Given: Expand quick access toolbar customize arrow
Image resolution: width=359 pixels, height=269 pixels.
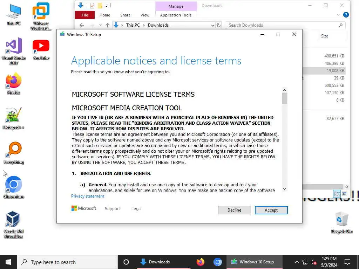Looking at the screenshot, I should [x=106, y=6].
